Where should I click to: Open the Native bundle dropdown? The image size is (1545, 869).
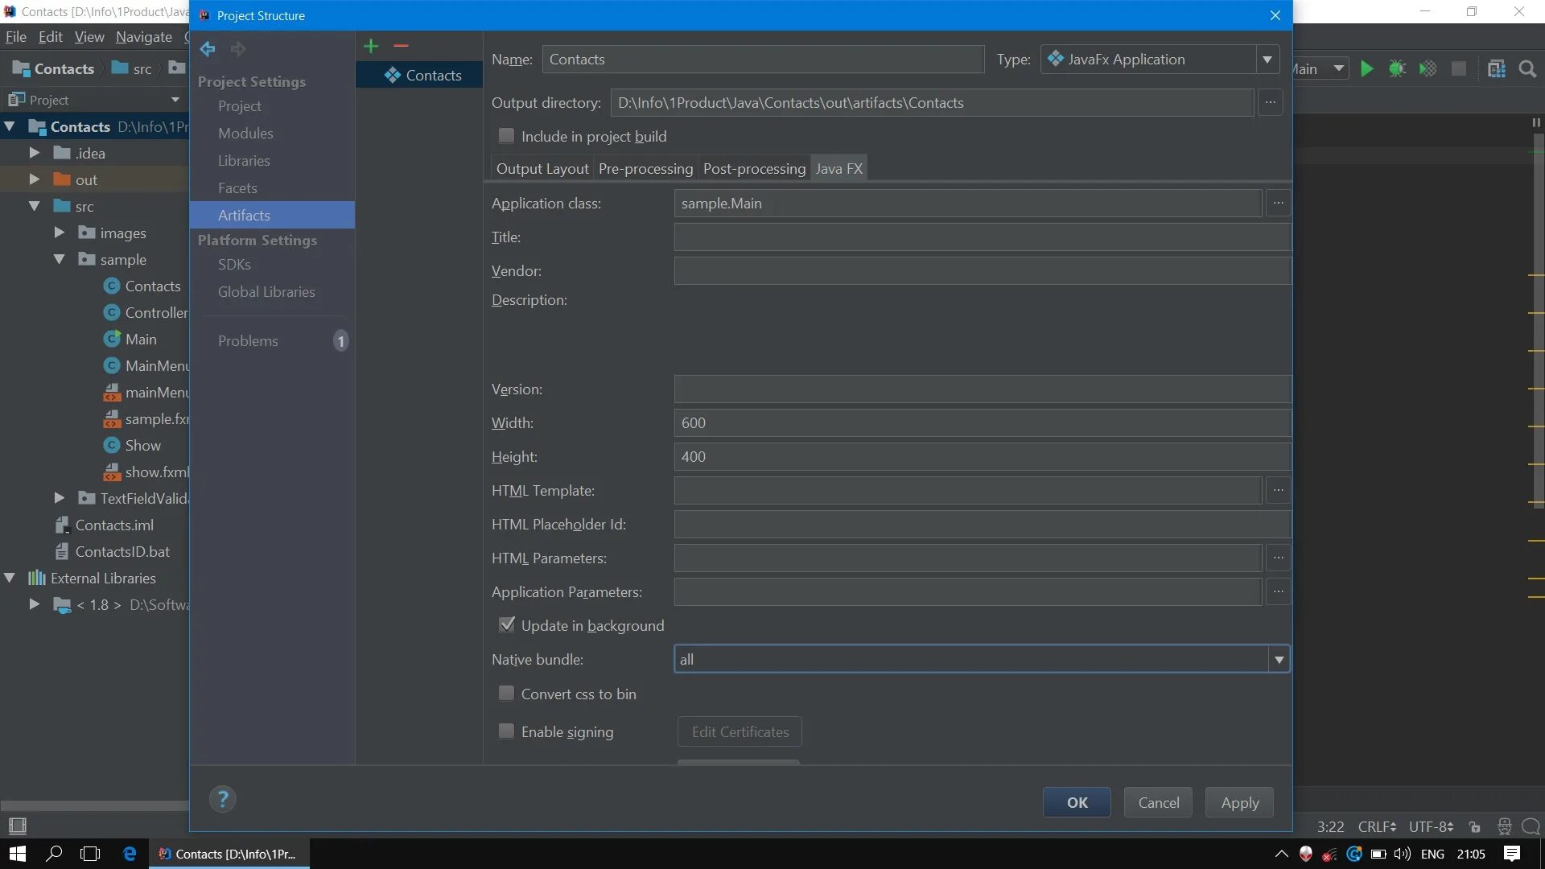(x=1279, y=660)
